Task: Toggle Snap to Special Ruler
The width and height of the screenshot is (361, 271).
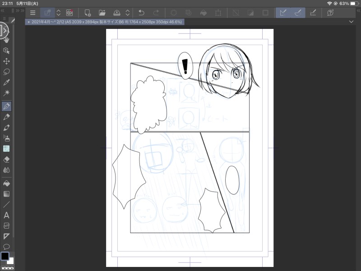Action: click(x=298, y=13)
